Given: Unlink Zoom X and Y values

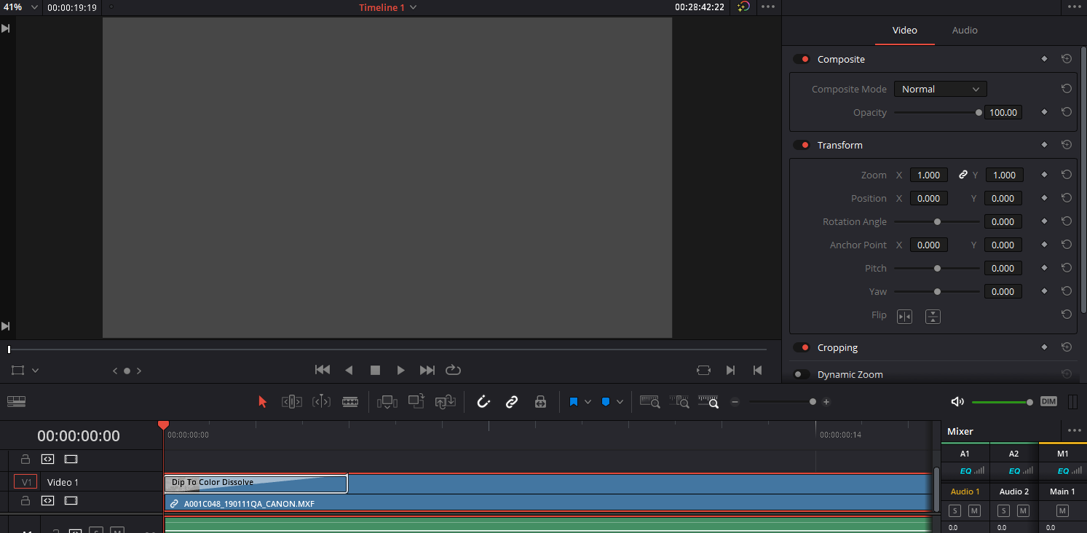Looking at the screenshot, I should point(963,175).
